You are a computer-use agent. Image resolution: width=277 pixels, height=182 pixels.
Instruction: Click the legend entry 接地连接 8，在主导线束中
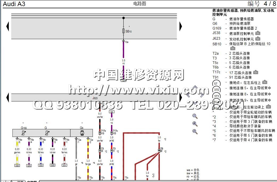click(x=250, y=94)
